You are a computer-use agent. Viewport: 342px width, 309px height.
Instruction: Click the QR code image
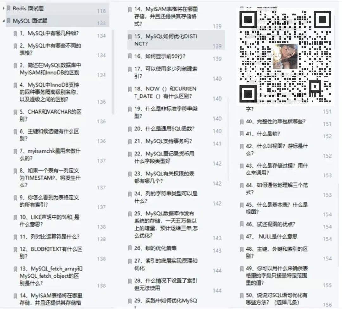click(286, 56)
